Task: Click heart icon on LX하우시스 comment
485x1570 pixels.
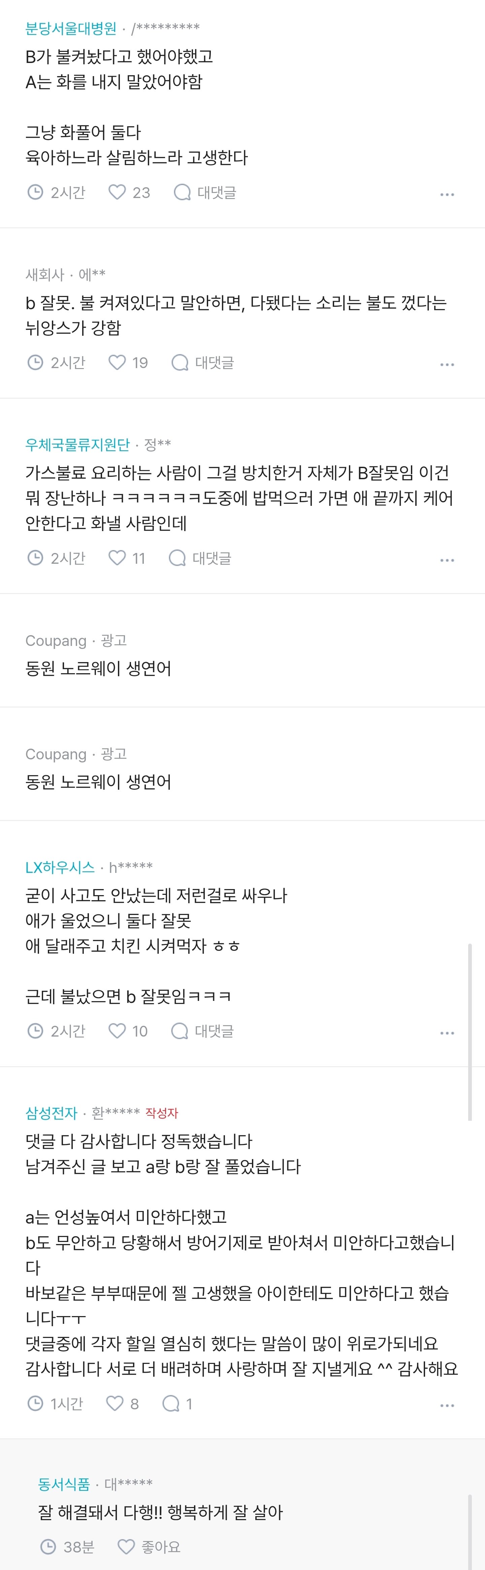Action: click(117, 1031)
